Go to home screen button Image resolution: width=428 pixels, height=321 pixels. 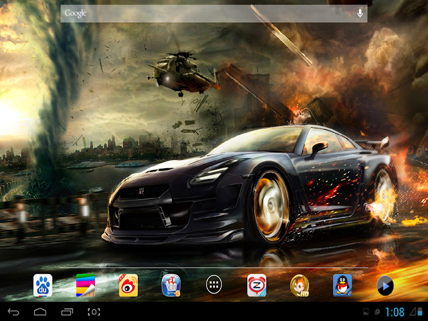pos(40,312)
